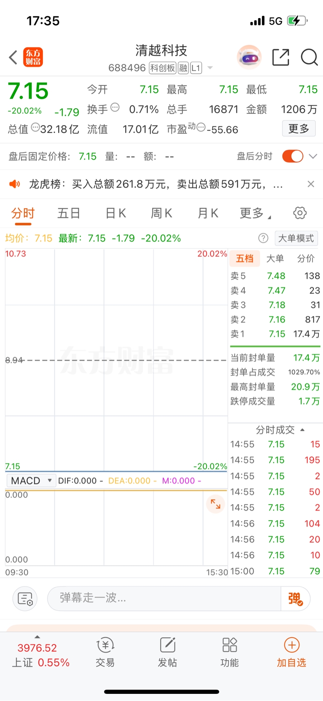This screenshot has width=323, height=701.
Task: Enable 大单模式 button
Action: pyautogui.click(x=296, y=238)
